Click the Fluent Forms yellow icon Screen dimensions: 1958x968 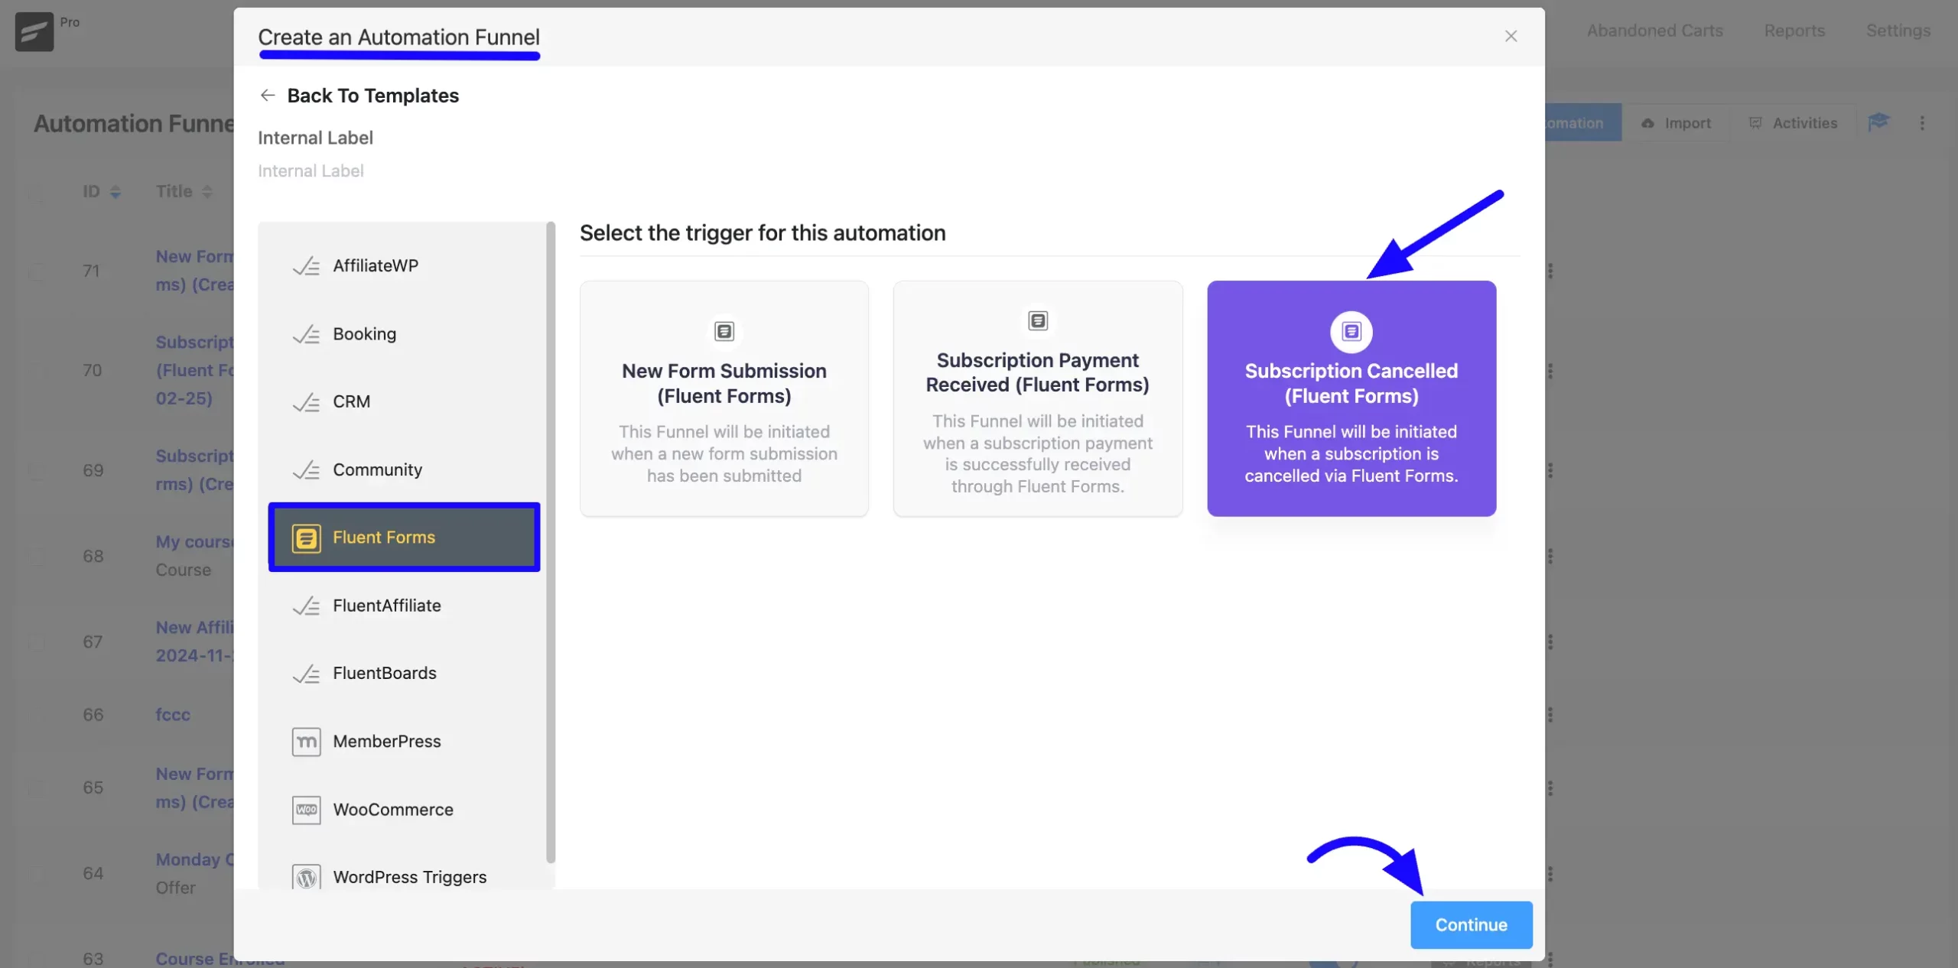click(x=306, y=538)
